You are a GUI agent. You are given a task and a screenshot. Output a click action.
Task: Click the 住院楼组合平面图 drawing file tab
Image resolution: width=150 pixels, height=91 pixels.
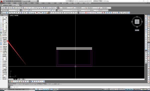[9, 5]
